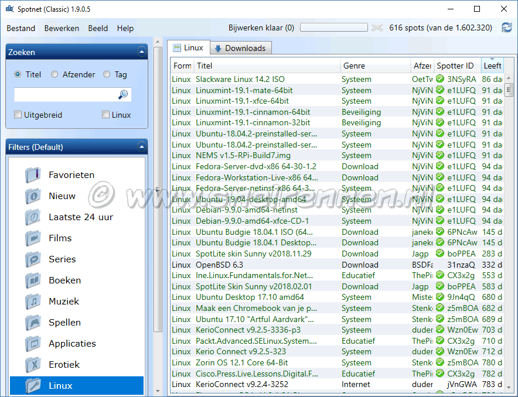This screenshot has width=518, height=397.
Task: Select spot Zorin OS 12.1 Core 64-Bit
Action: [x=337, y=362]
